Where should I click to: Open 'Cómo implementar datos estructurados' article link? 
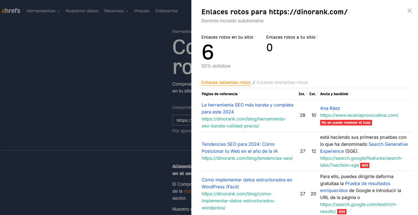[247, 183]
